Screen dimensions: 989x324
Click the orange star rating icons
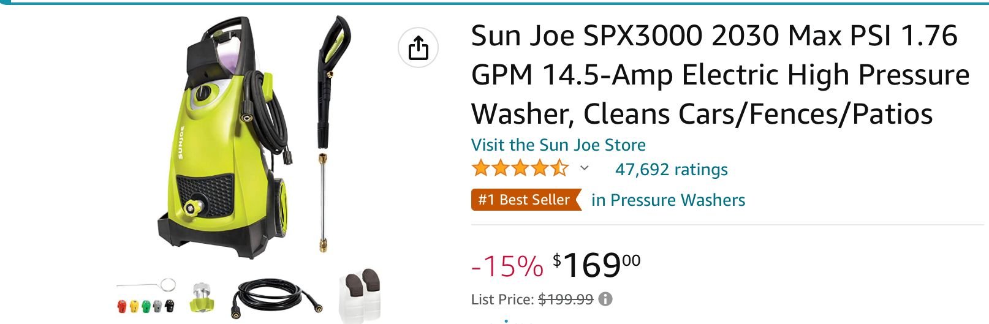[520, 168]
